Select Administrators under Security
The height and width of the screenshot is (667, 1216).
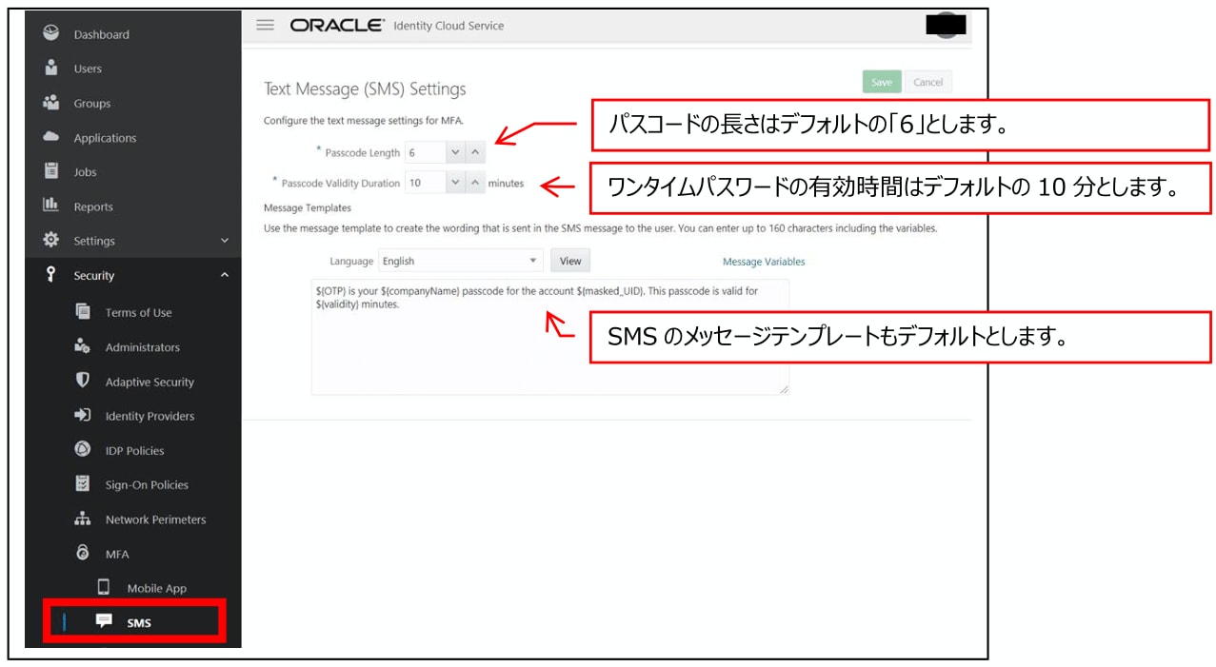click(142, 347)
